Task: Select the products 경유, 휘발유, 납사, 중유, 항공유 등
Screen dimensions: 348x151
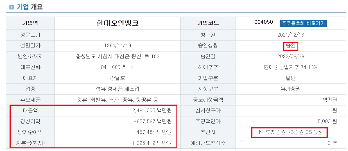Action: 117,100
